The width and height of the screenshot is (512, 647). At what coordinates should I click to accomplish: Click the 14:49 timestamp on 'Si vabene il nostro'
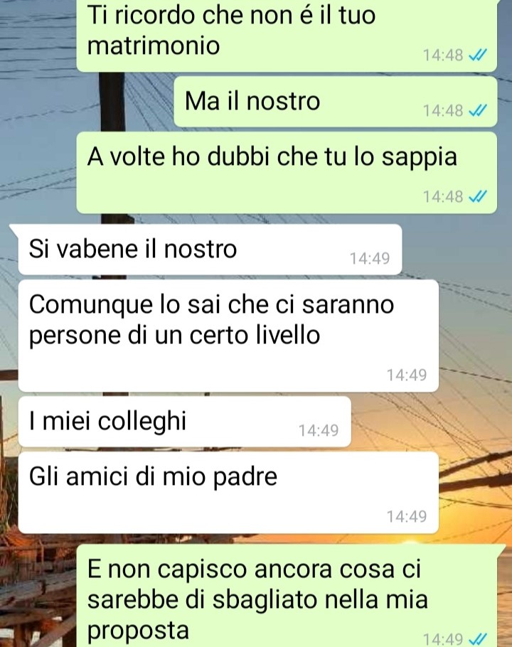pos(370,258)
